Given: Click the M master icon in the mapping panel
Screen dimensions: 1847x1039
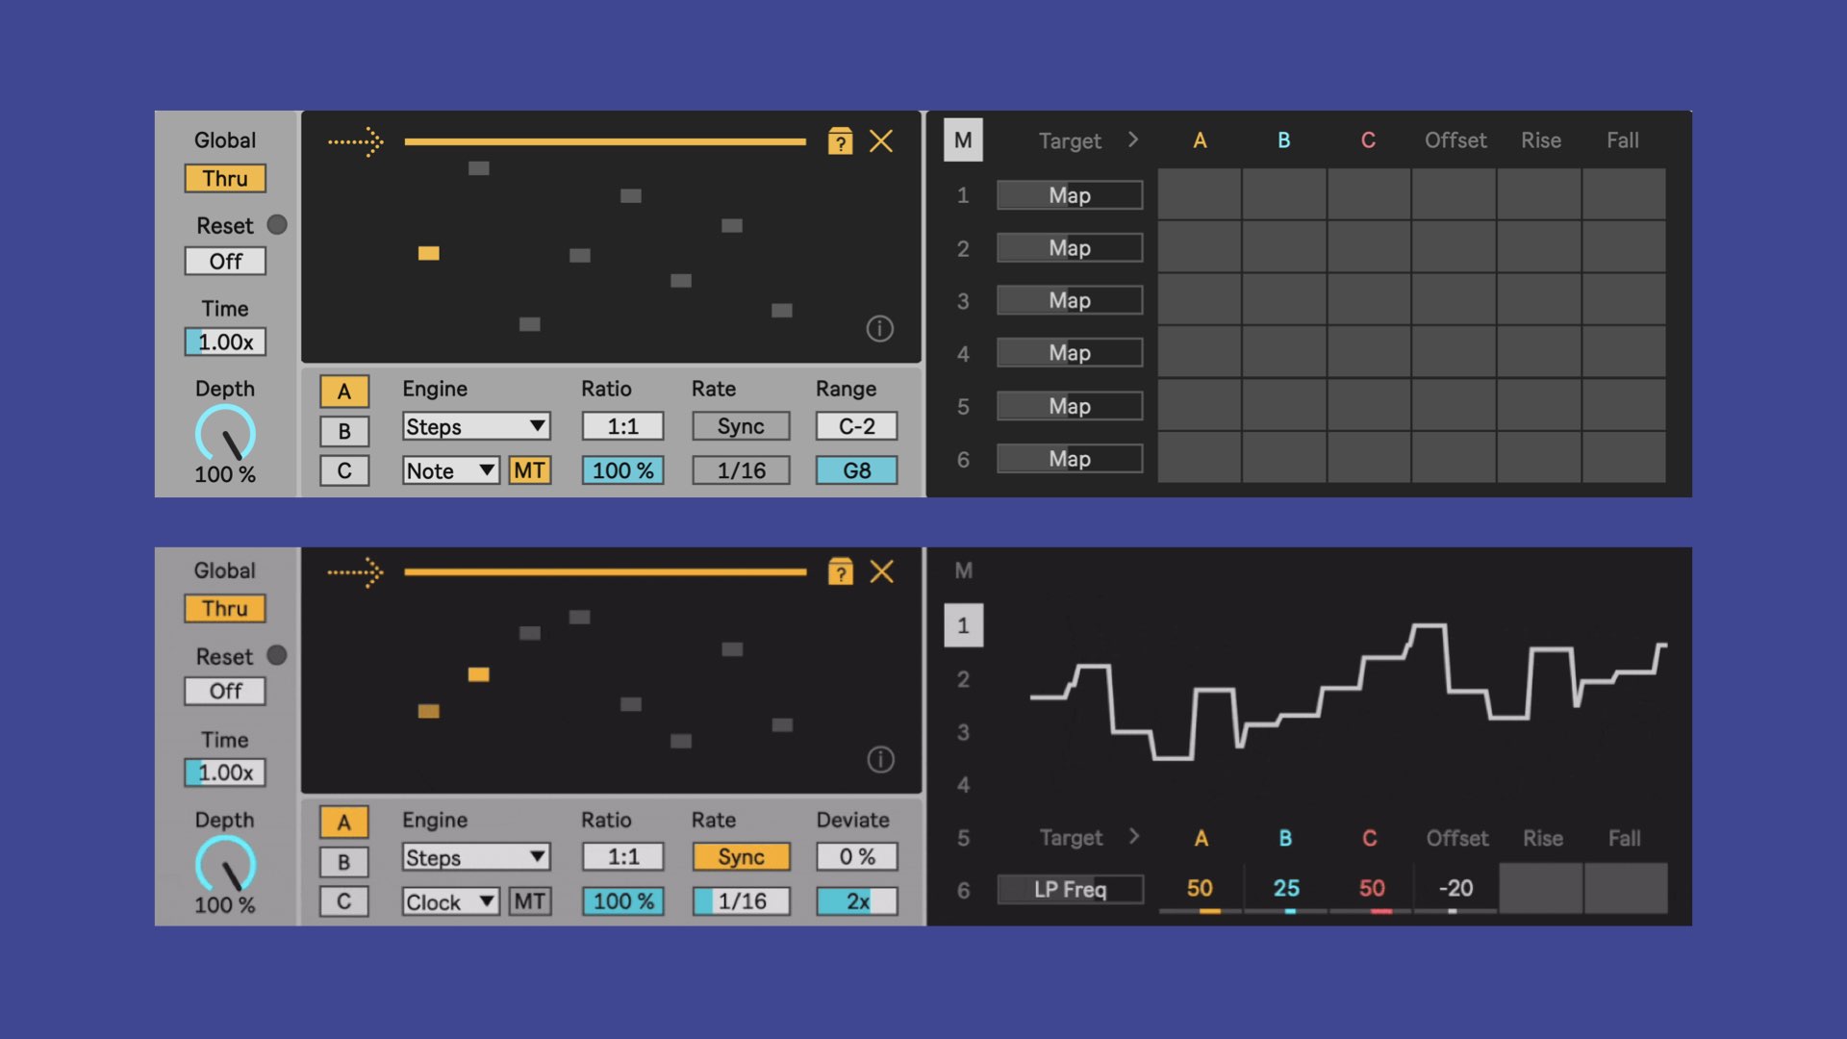Looking at the screenshot, I should pos(963,139).
